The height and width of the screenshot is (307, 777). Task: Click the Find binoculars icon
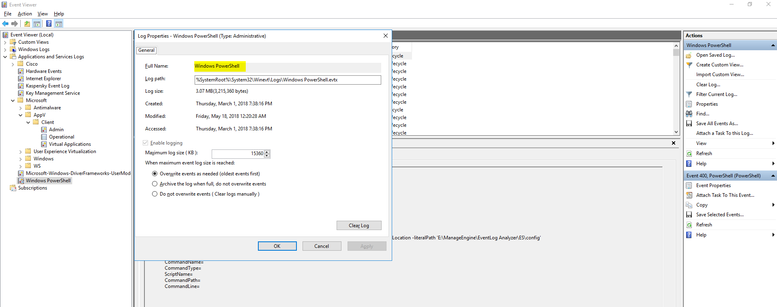pyautogui.click(x=689, y=114)
